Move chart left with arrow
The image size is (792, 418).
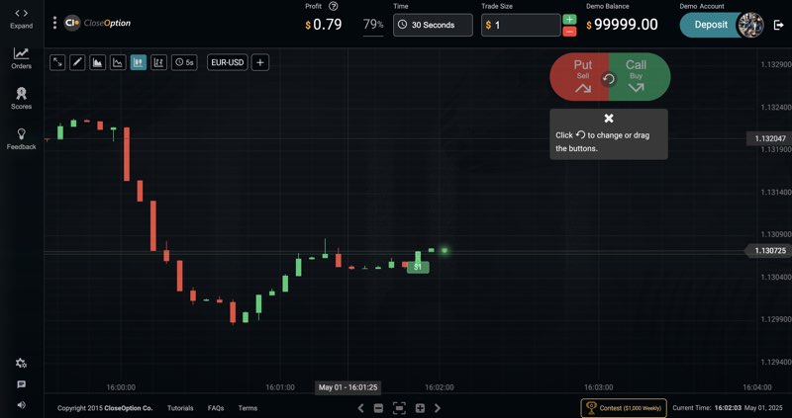pos(360,408)
